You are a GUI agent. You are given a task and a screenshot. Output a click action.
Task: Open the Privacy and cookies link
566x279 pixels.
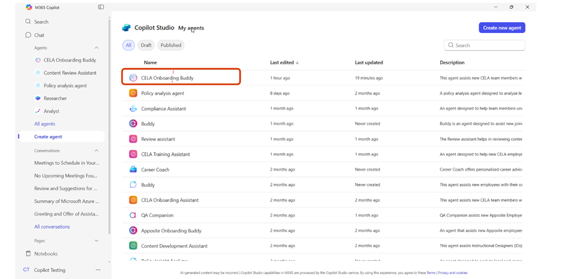coord(452,273)
